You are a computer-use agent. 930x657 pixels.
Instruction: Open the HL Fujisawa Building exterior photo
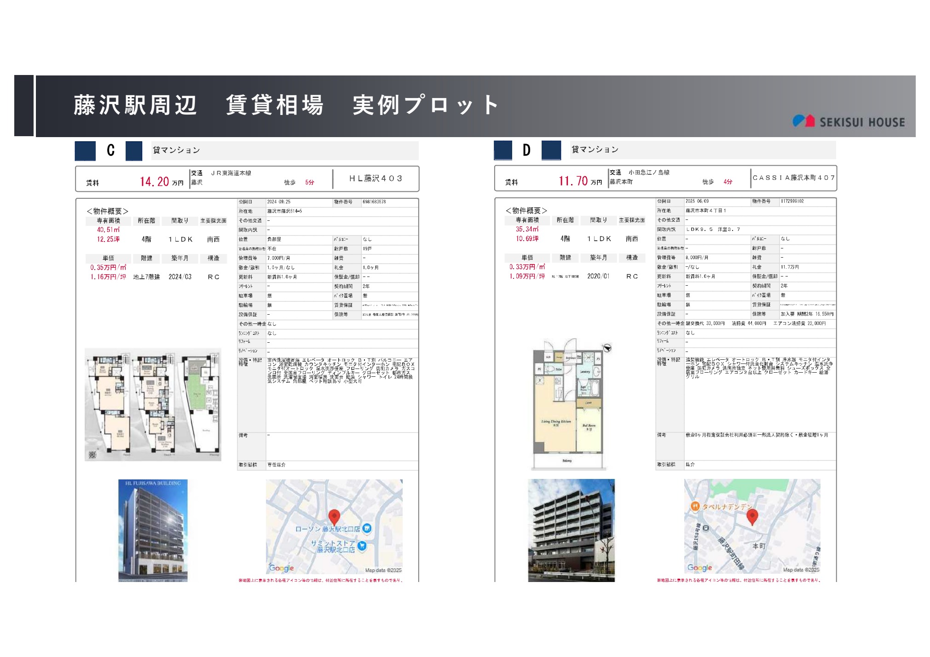click(x=153, y=530)
